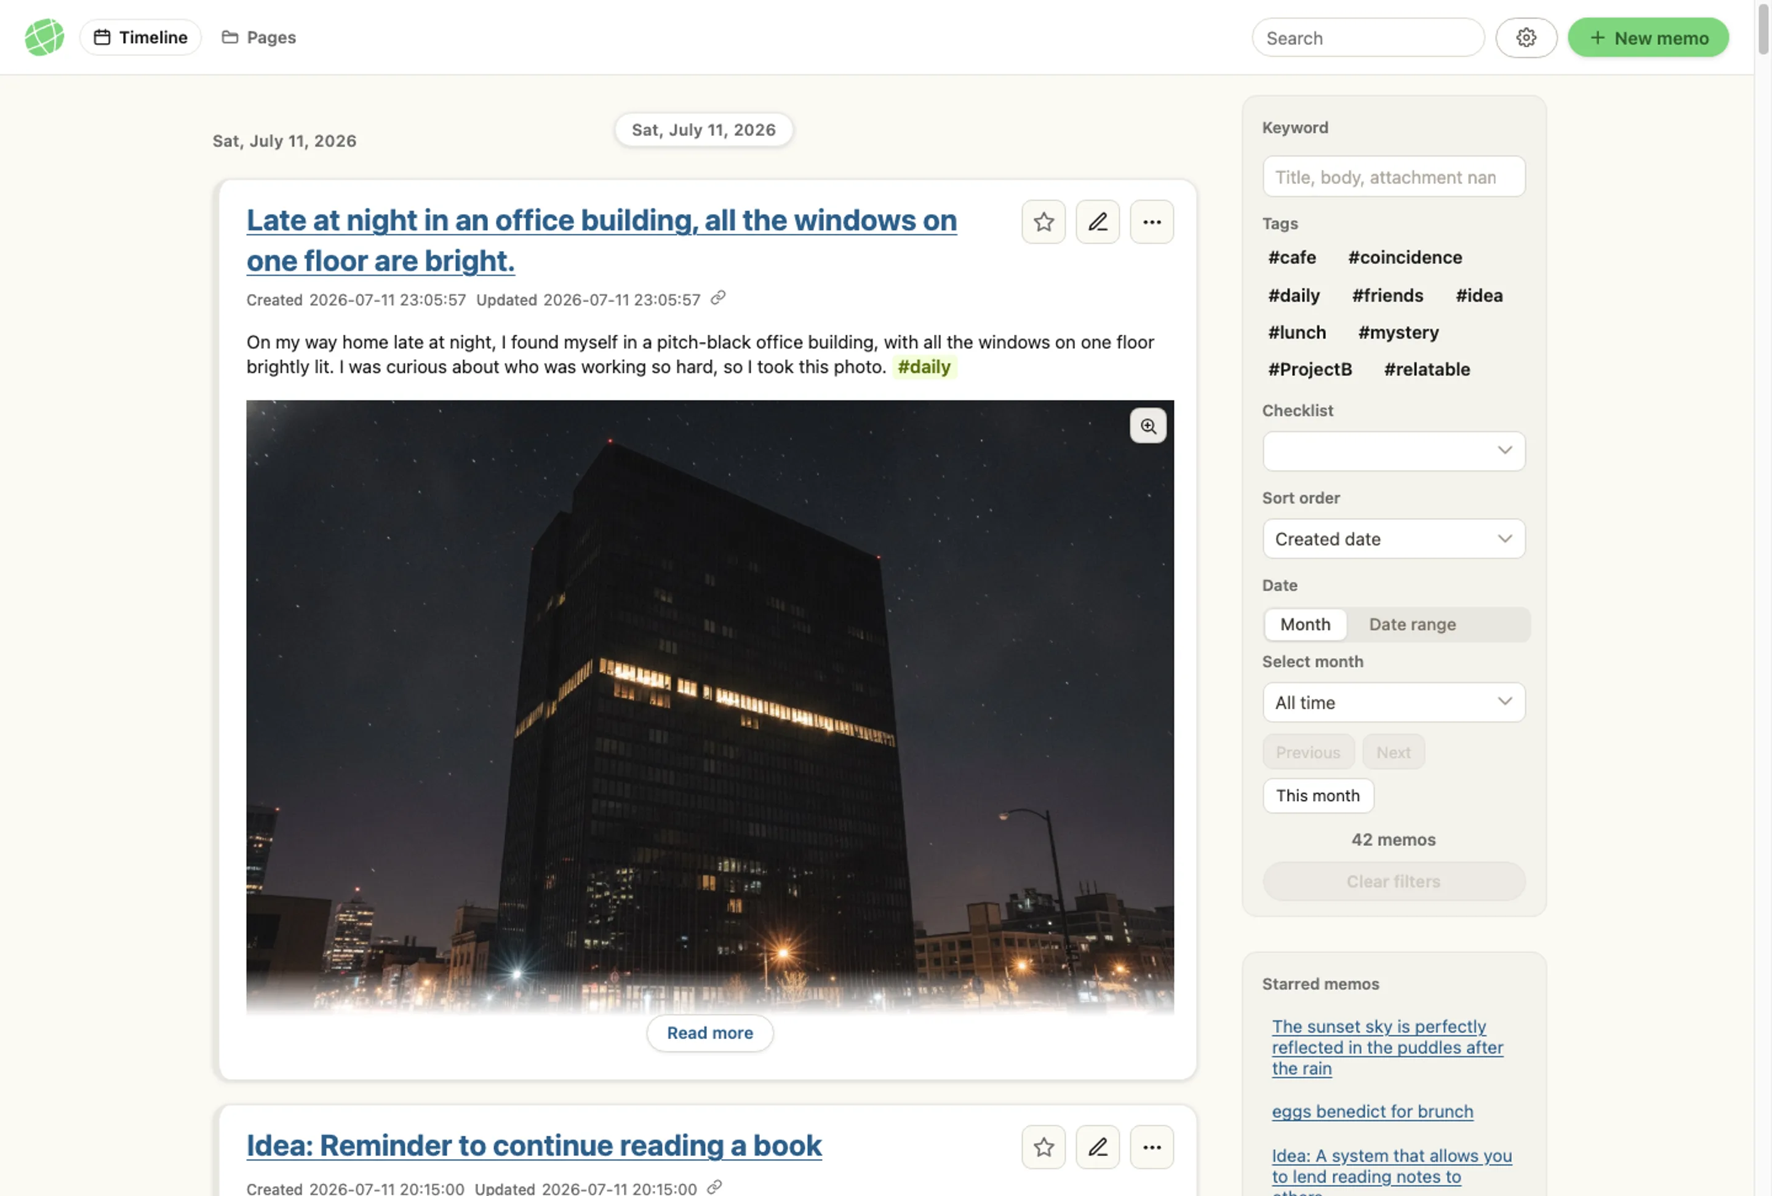
Task: Open starred memo 'eggs benedict for brunch'
Action: point(1371,1111)
